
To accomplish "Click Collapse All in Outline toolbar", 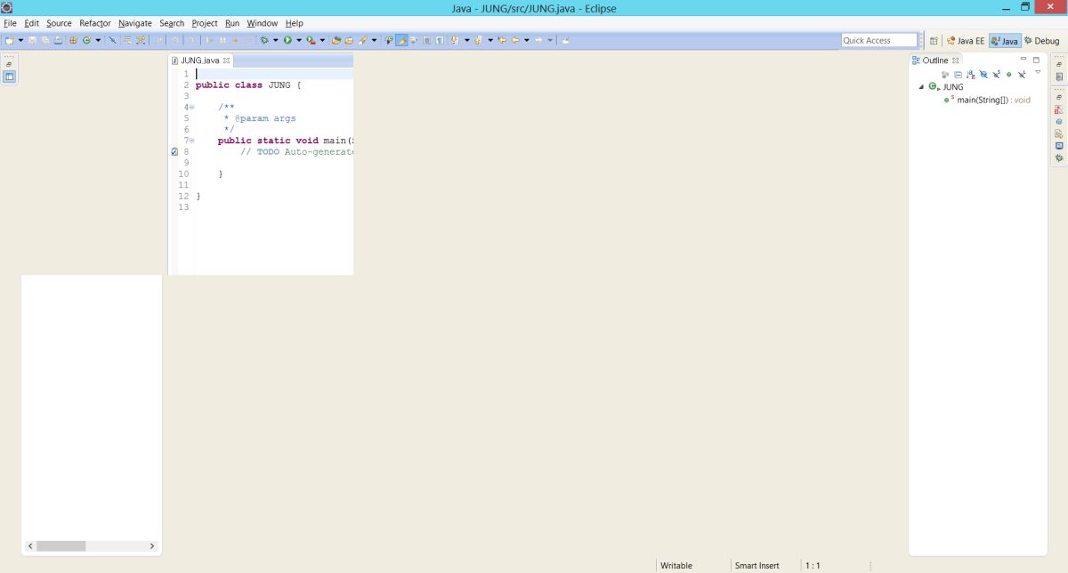I will (958, 75).
